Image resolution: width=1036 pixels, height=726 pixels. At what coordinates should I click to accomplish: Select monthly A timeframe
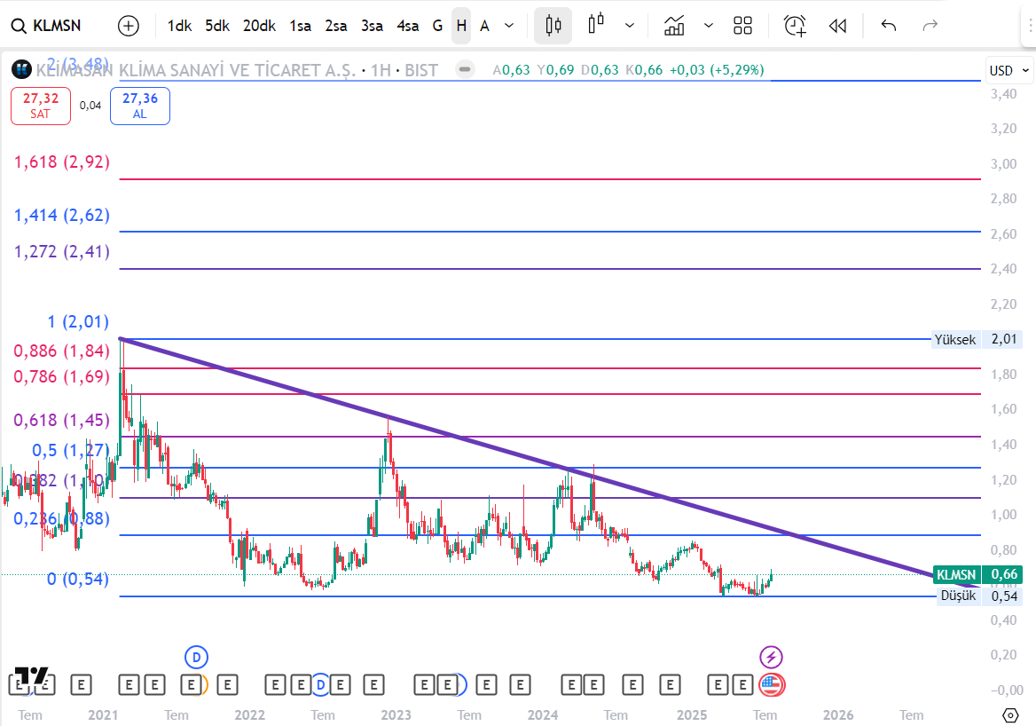(x=484, y=26)
